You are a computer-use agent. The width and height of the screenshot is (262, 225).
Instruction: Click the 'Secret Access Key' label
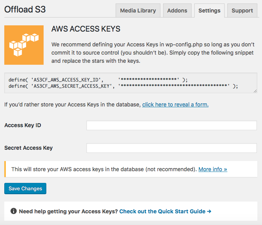[28, 148]
